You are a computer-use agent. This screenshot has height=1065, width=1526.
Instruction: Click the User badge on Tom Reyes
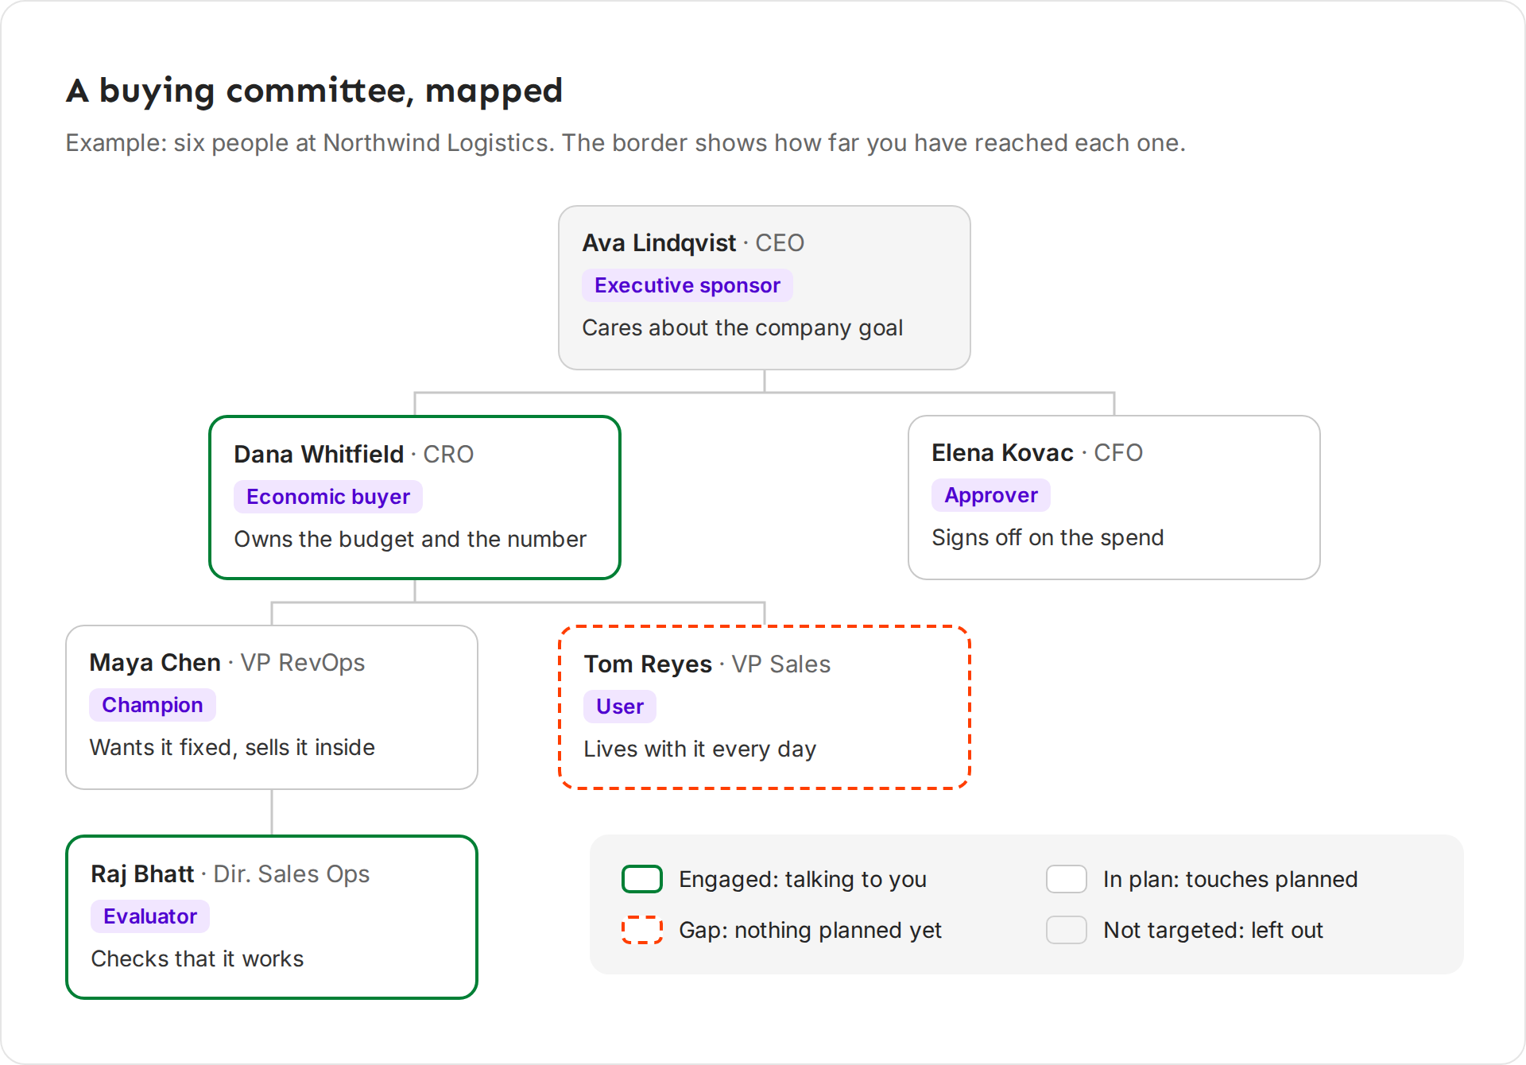click(619, 707)
